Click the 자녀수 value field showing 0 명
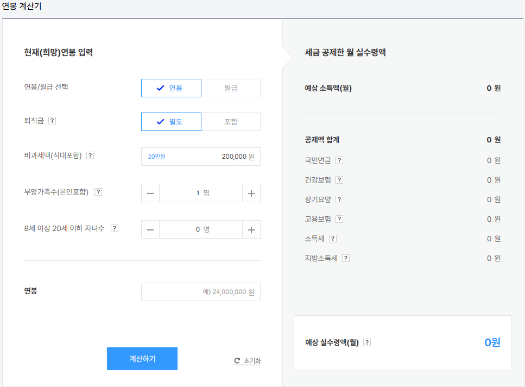 201,229
